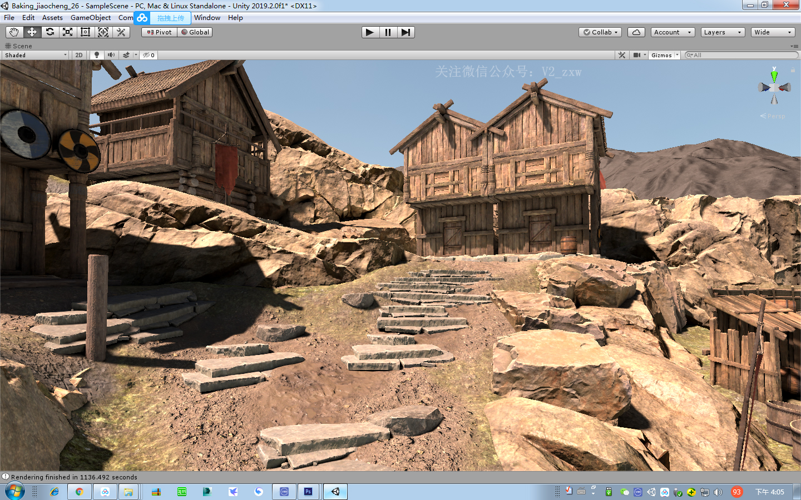Screen dimensions: 801x500
Task: Click the scene camera settings icon
Action: 637,55
